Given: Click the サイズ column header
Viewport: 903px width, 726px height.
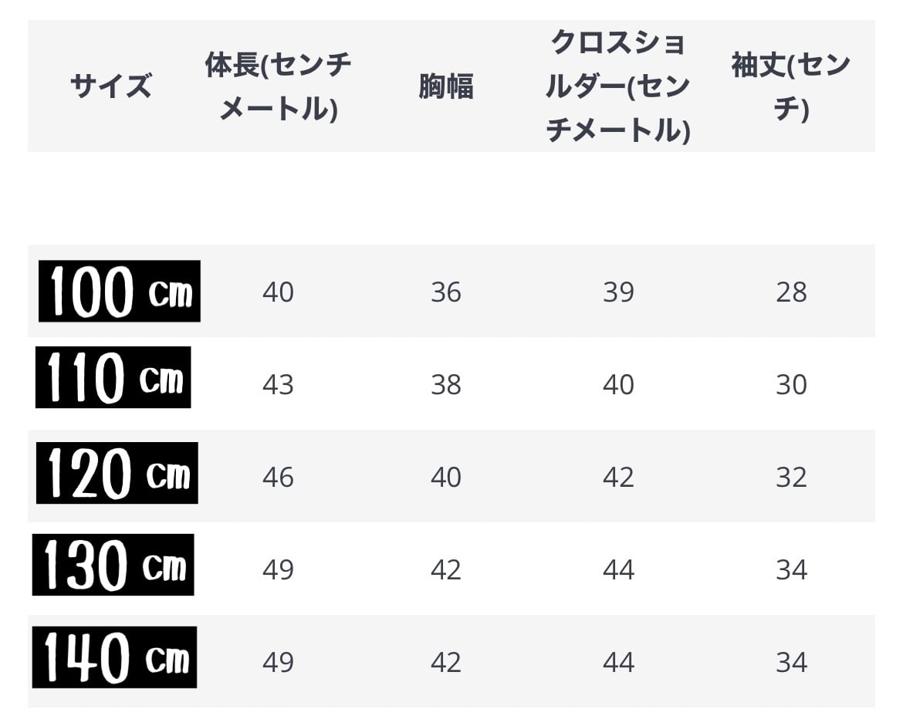Looking at the screenshot, I should coord(110,86).
